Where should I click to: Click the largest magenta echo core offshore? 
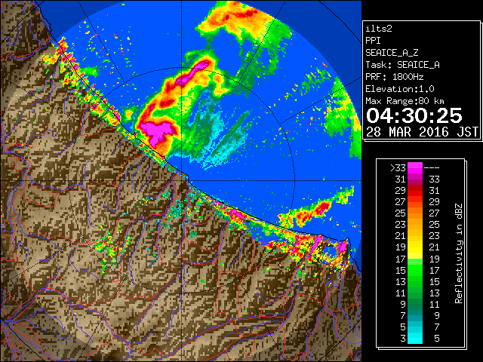pos(158,131)
